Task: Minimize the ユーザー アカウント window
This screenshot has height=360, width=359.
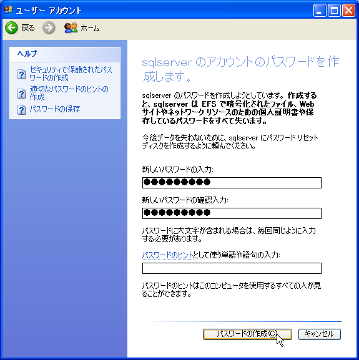Action: [320, 11]
